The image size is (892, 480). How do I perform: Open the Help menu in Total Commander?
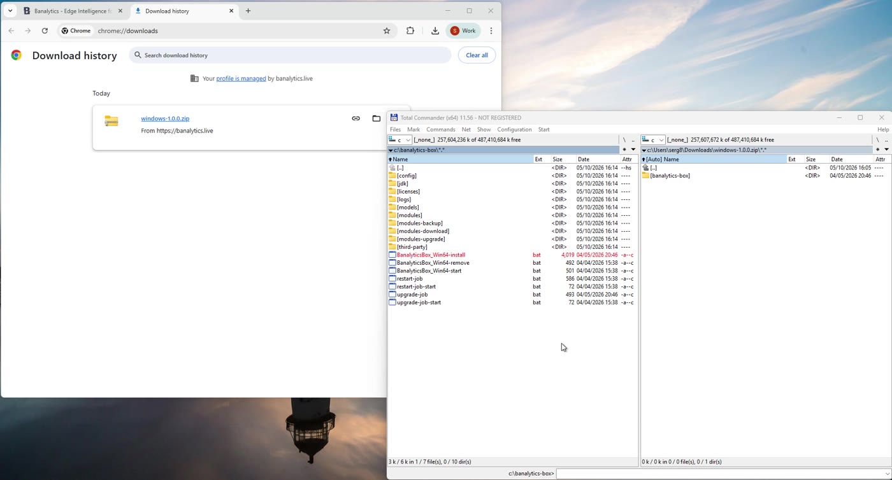pyautogui.click(x=883, y=129)
